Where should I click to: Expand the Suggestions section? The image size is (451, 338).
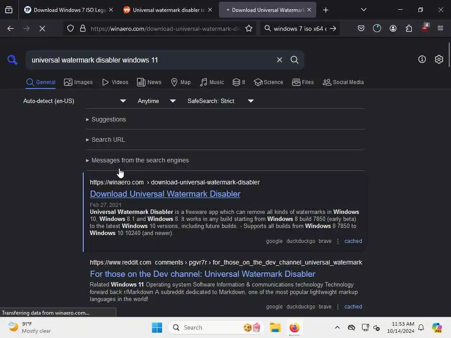[106, 119]
